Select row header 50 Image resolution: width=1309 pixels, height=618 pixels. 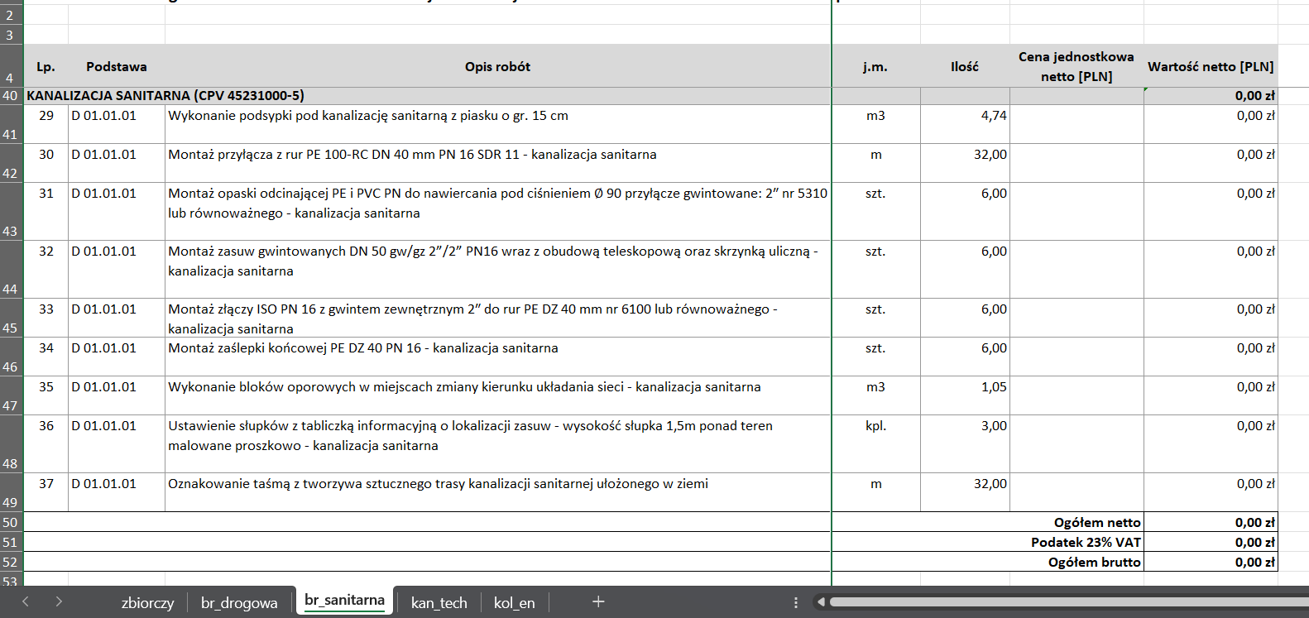pos(11,522)
